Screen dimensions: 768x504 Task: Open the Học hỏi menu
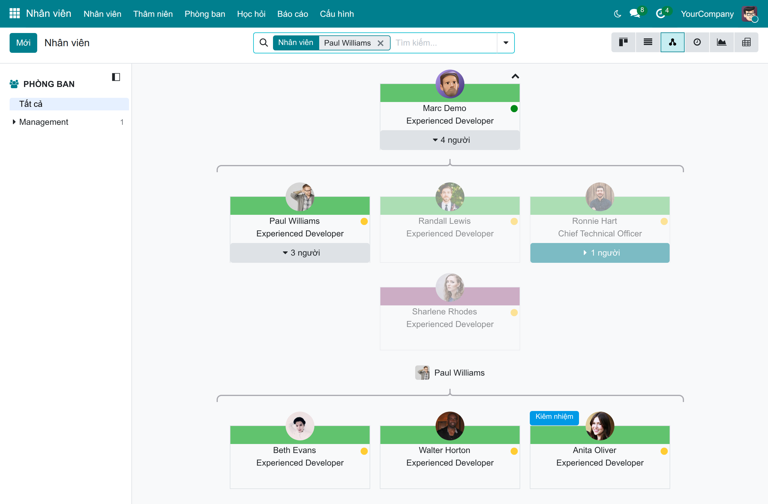251,14
